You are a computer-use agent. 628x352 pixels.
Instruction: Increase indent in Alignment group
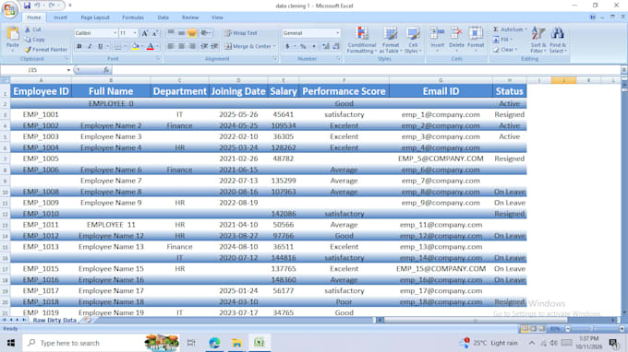pyautogui.click(x=214, y=46)
